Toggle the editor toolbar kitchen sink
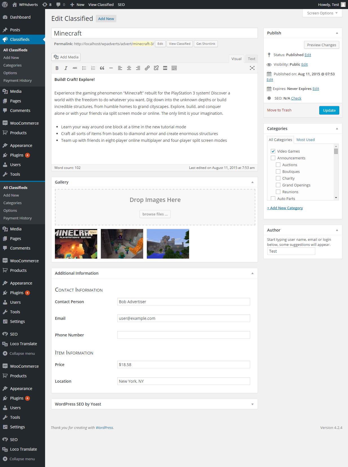Viewport: 348px width, 467px height. click(174, 68)
